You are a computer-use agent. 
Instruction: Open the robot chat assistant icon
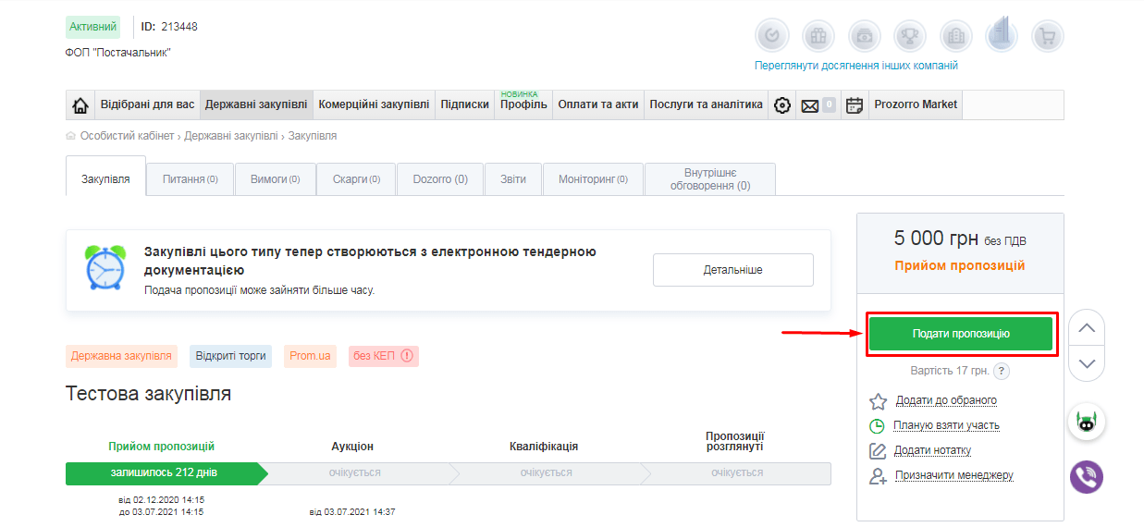click(1087, 423)
